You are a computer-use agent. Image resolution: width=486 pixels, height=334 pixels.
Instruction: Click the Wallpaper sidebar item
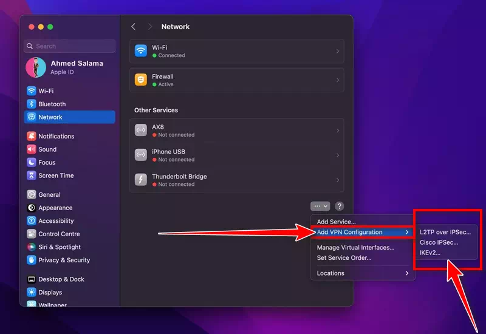coord(69,304)
